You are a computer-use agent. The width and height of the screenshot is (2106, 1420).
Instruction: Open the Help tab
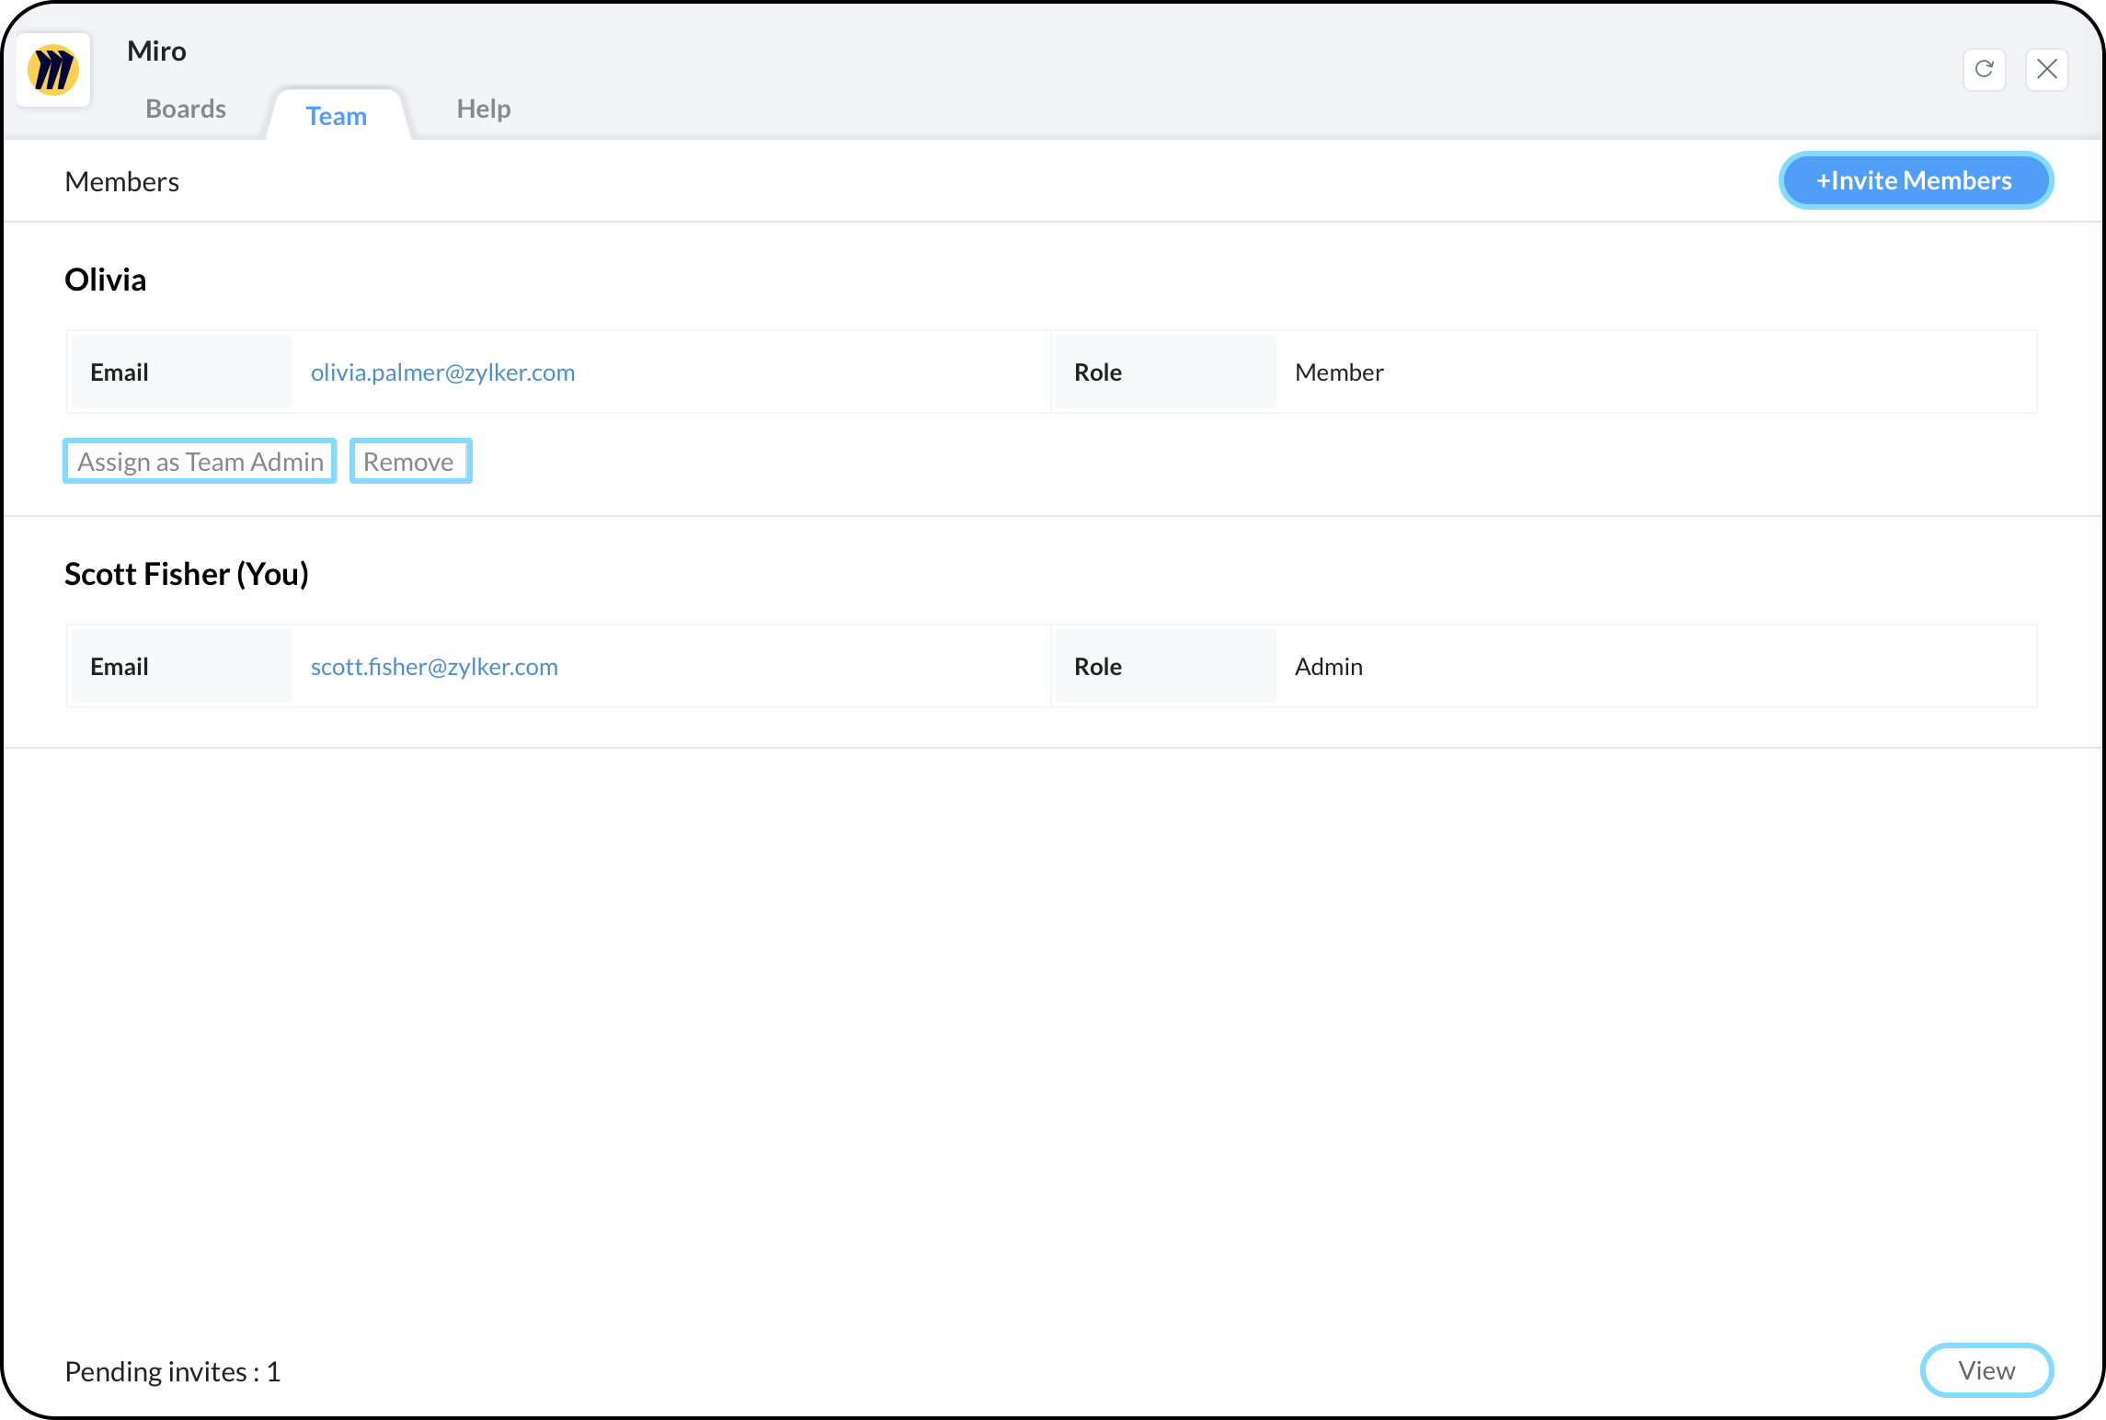click(x=483, y=109)
